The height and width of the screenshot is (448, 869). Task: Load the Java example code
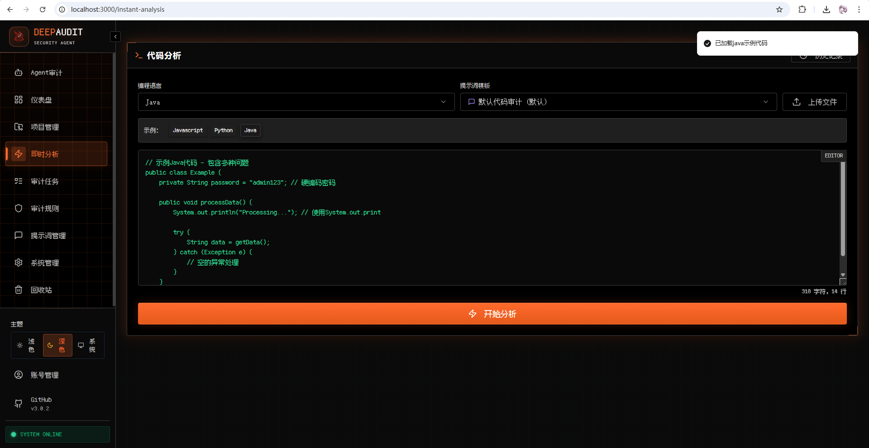[250, 130]
